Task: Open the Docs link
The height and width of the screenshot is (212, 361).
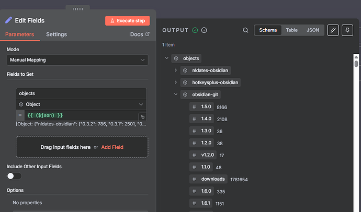Action: 139,34
